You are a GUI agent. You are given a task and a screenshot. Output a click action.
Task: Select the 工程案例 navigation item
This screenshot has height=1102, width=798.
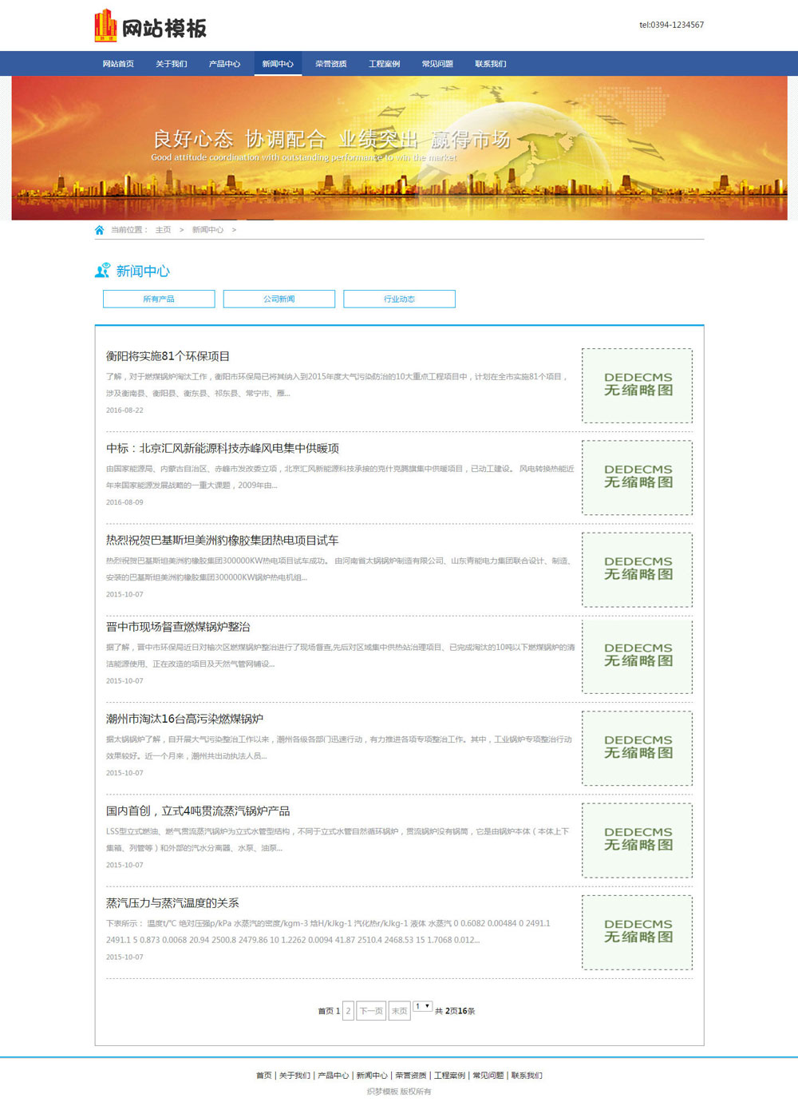[x=384, y=64]
